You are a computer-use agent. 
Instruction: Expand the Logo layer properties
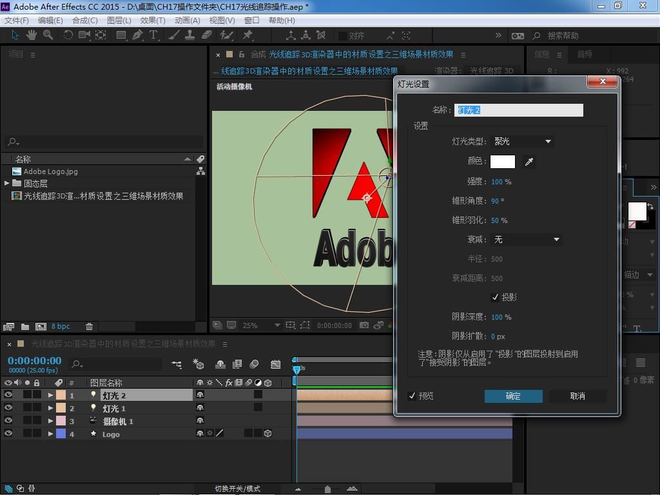tap(50, 434)
